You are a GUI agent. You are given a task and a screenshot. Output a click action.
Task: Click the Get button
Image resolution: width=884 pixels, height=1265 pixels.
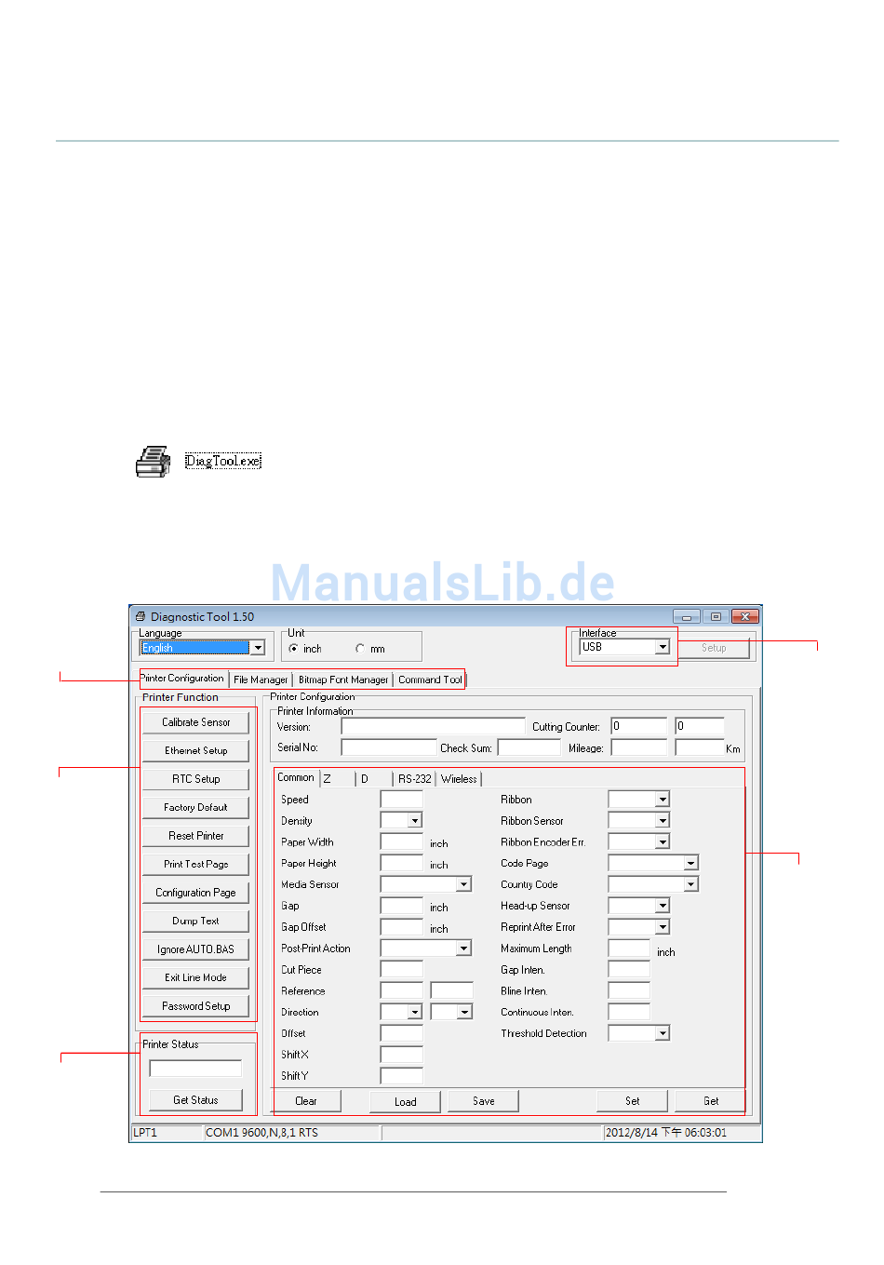tap(710, 1101)
